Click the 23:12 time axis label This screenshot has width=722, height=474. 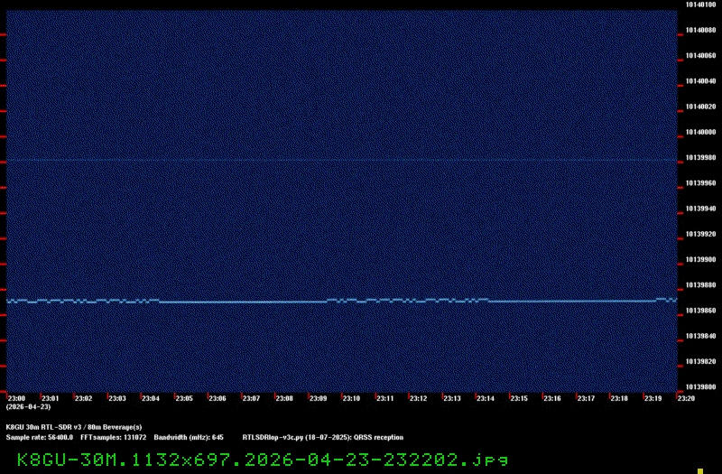click(x=418, y=398)
